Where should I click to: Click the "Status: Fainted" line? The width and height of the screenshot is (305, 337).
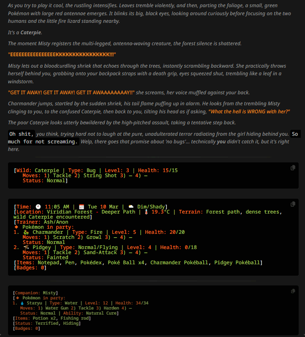[45, 258]
